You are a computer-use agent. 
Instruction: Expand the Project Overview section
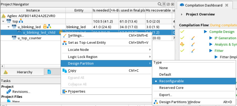(182, 14)
